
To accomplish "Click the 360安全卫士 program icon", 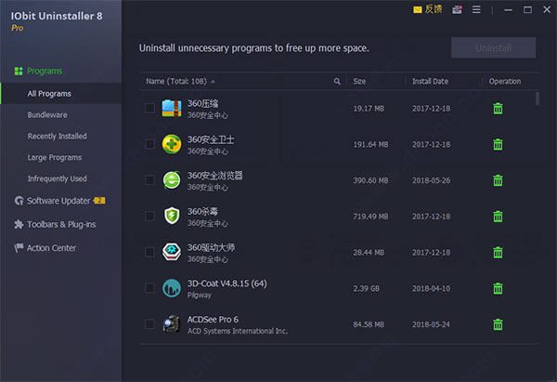I will click(x=172, y=144).
